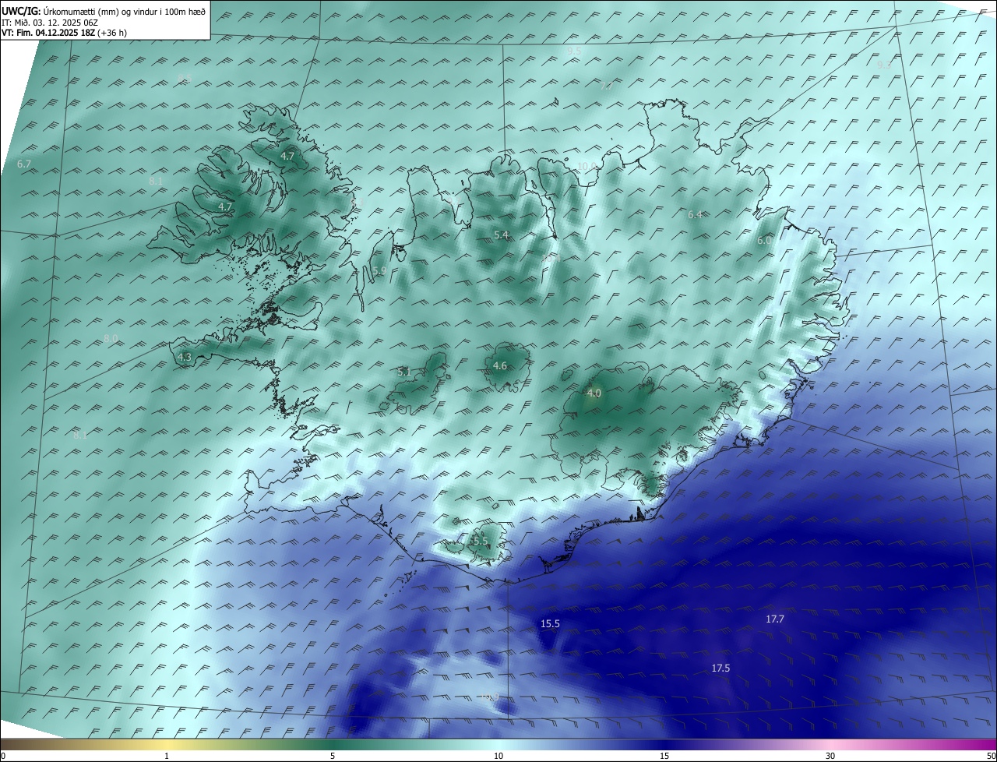997x762 pixels.
Task: Click the colorbar tick label 15
Action: tap(664, 756)
